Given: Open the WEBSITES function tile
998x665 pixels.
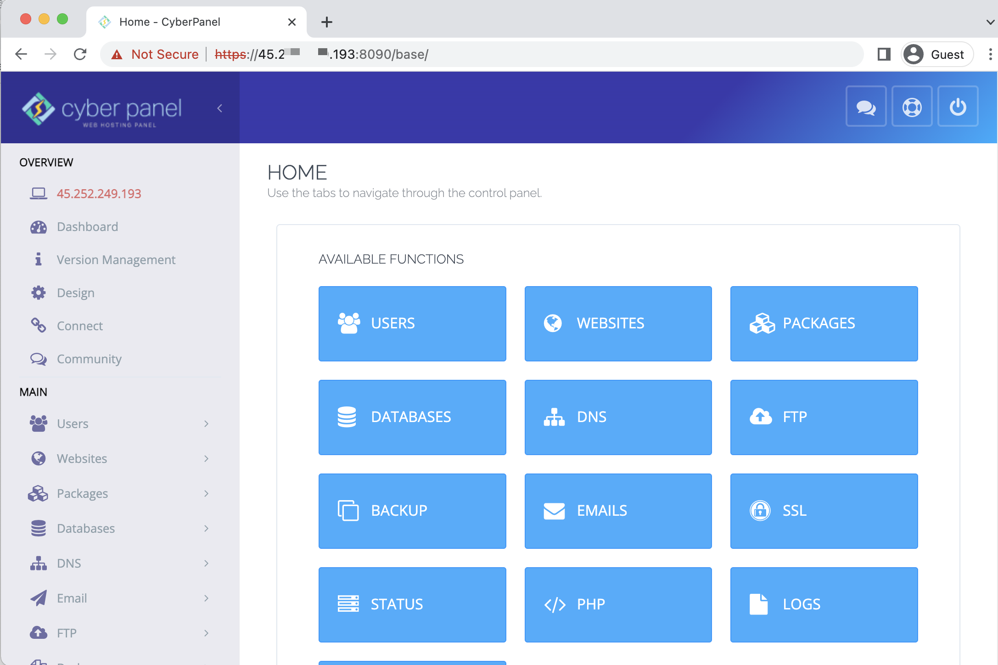Looking at the screenshot, I should pyautogui.click(x=618, y=324).
